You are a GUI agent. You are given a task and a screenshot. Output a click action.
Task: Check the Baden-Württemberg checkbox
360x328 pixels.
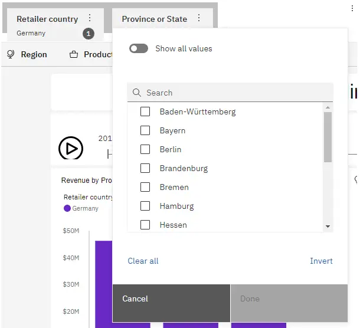145,111
